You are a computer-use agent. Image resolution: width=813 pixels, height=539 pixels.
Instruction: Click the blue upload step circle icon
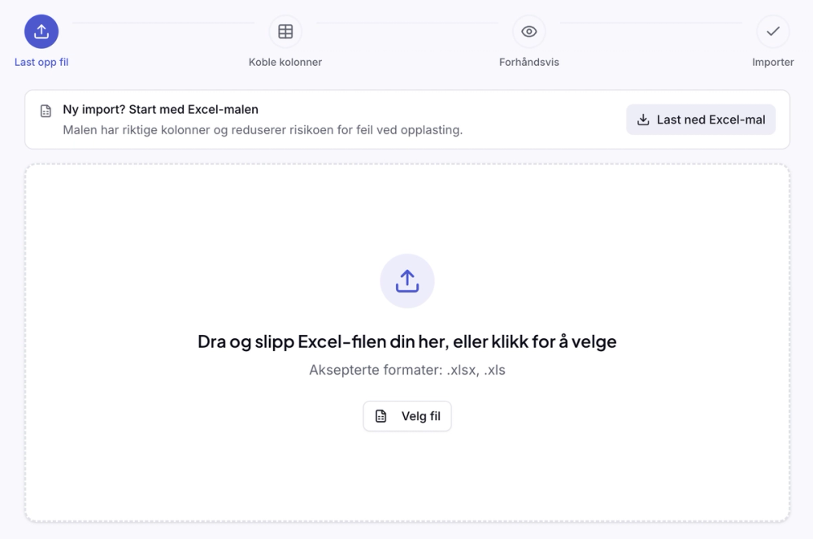click(41, 32)
